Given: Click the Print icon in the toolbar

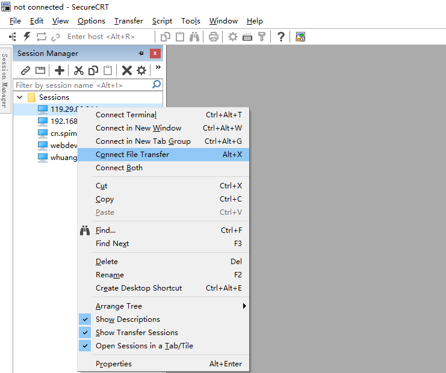Looking at the screenshot, I should click(x=214, y=37).
